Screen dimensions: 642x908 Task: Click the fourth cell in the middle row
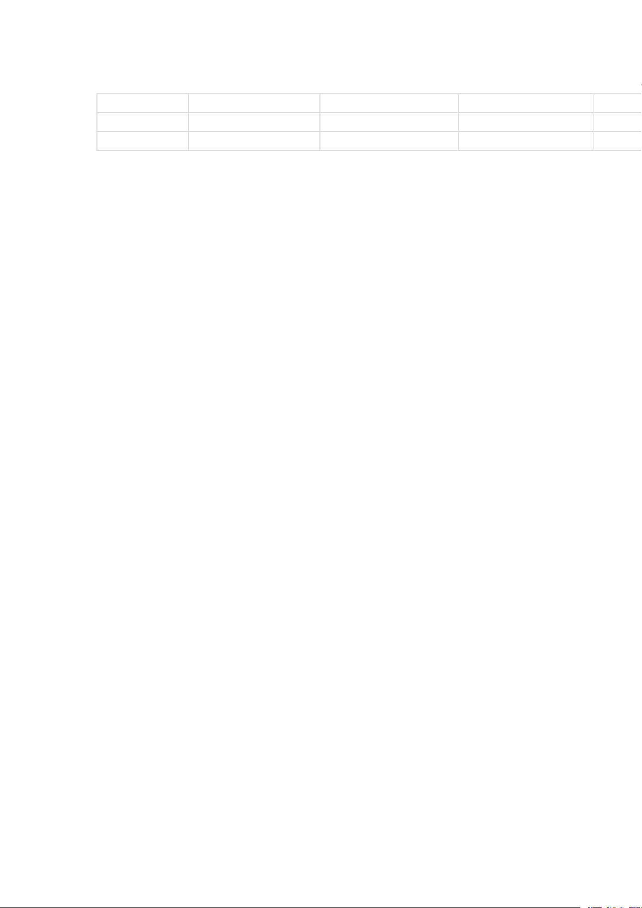tap(526, 122)
